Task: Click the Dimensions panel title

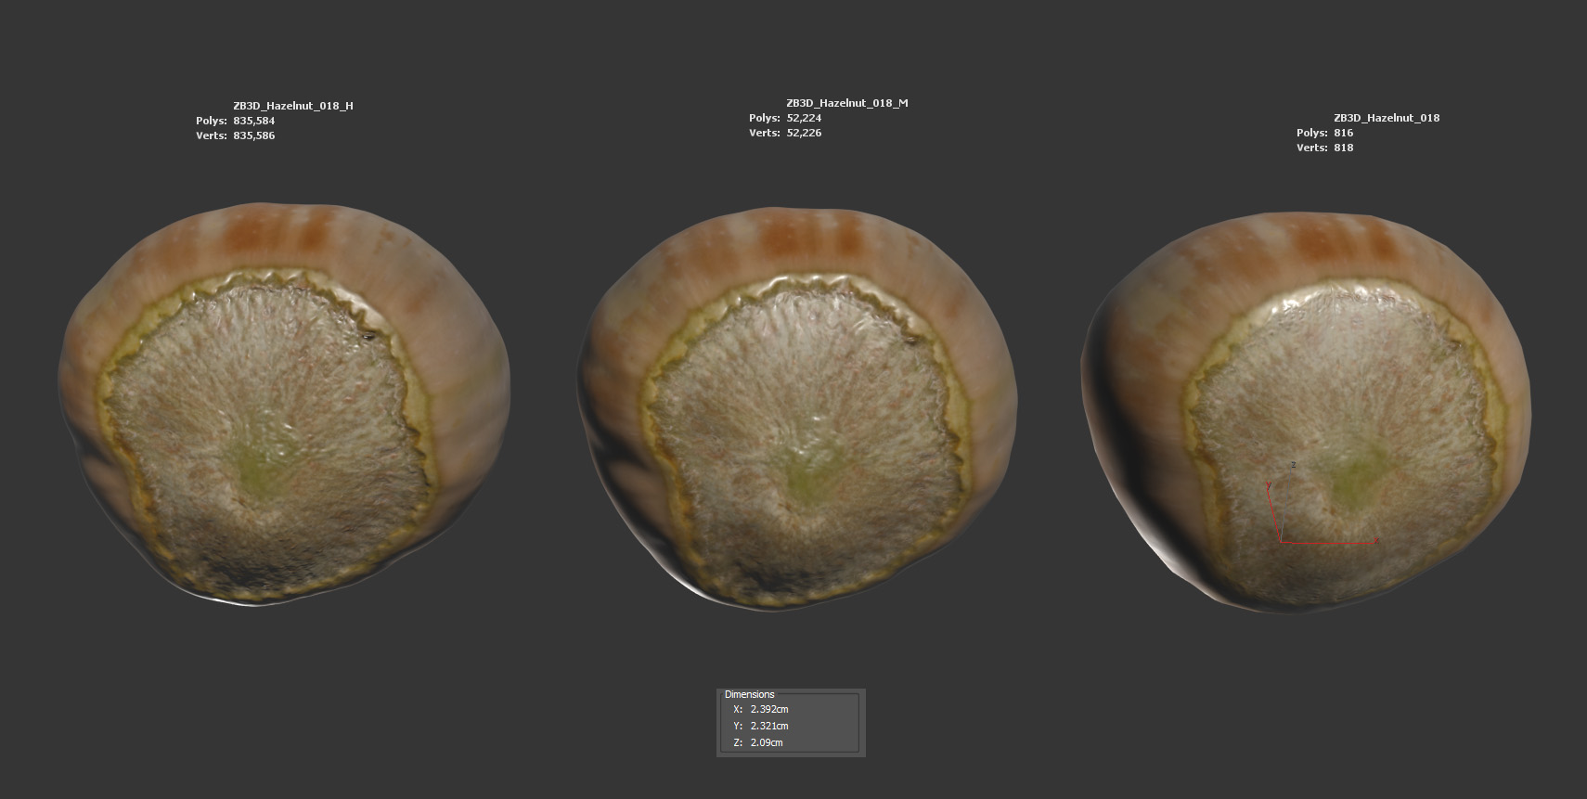Action: 749,694
